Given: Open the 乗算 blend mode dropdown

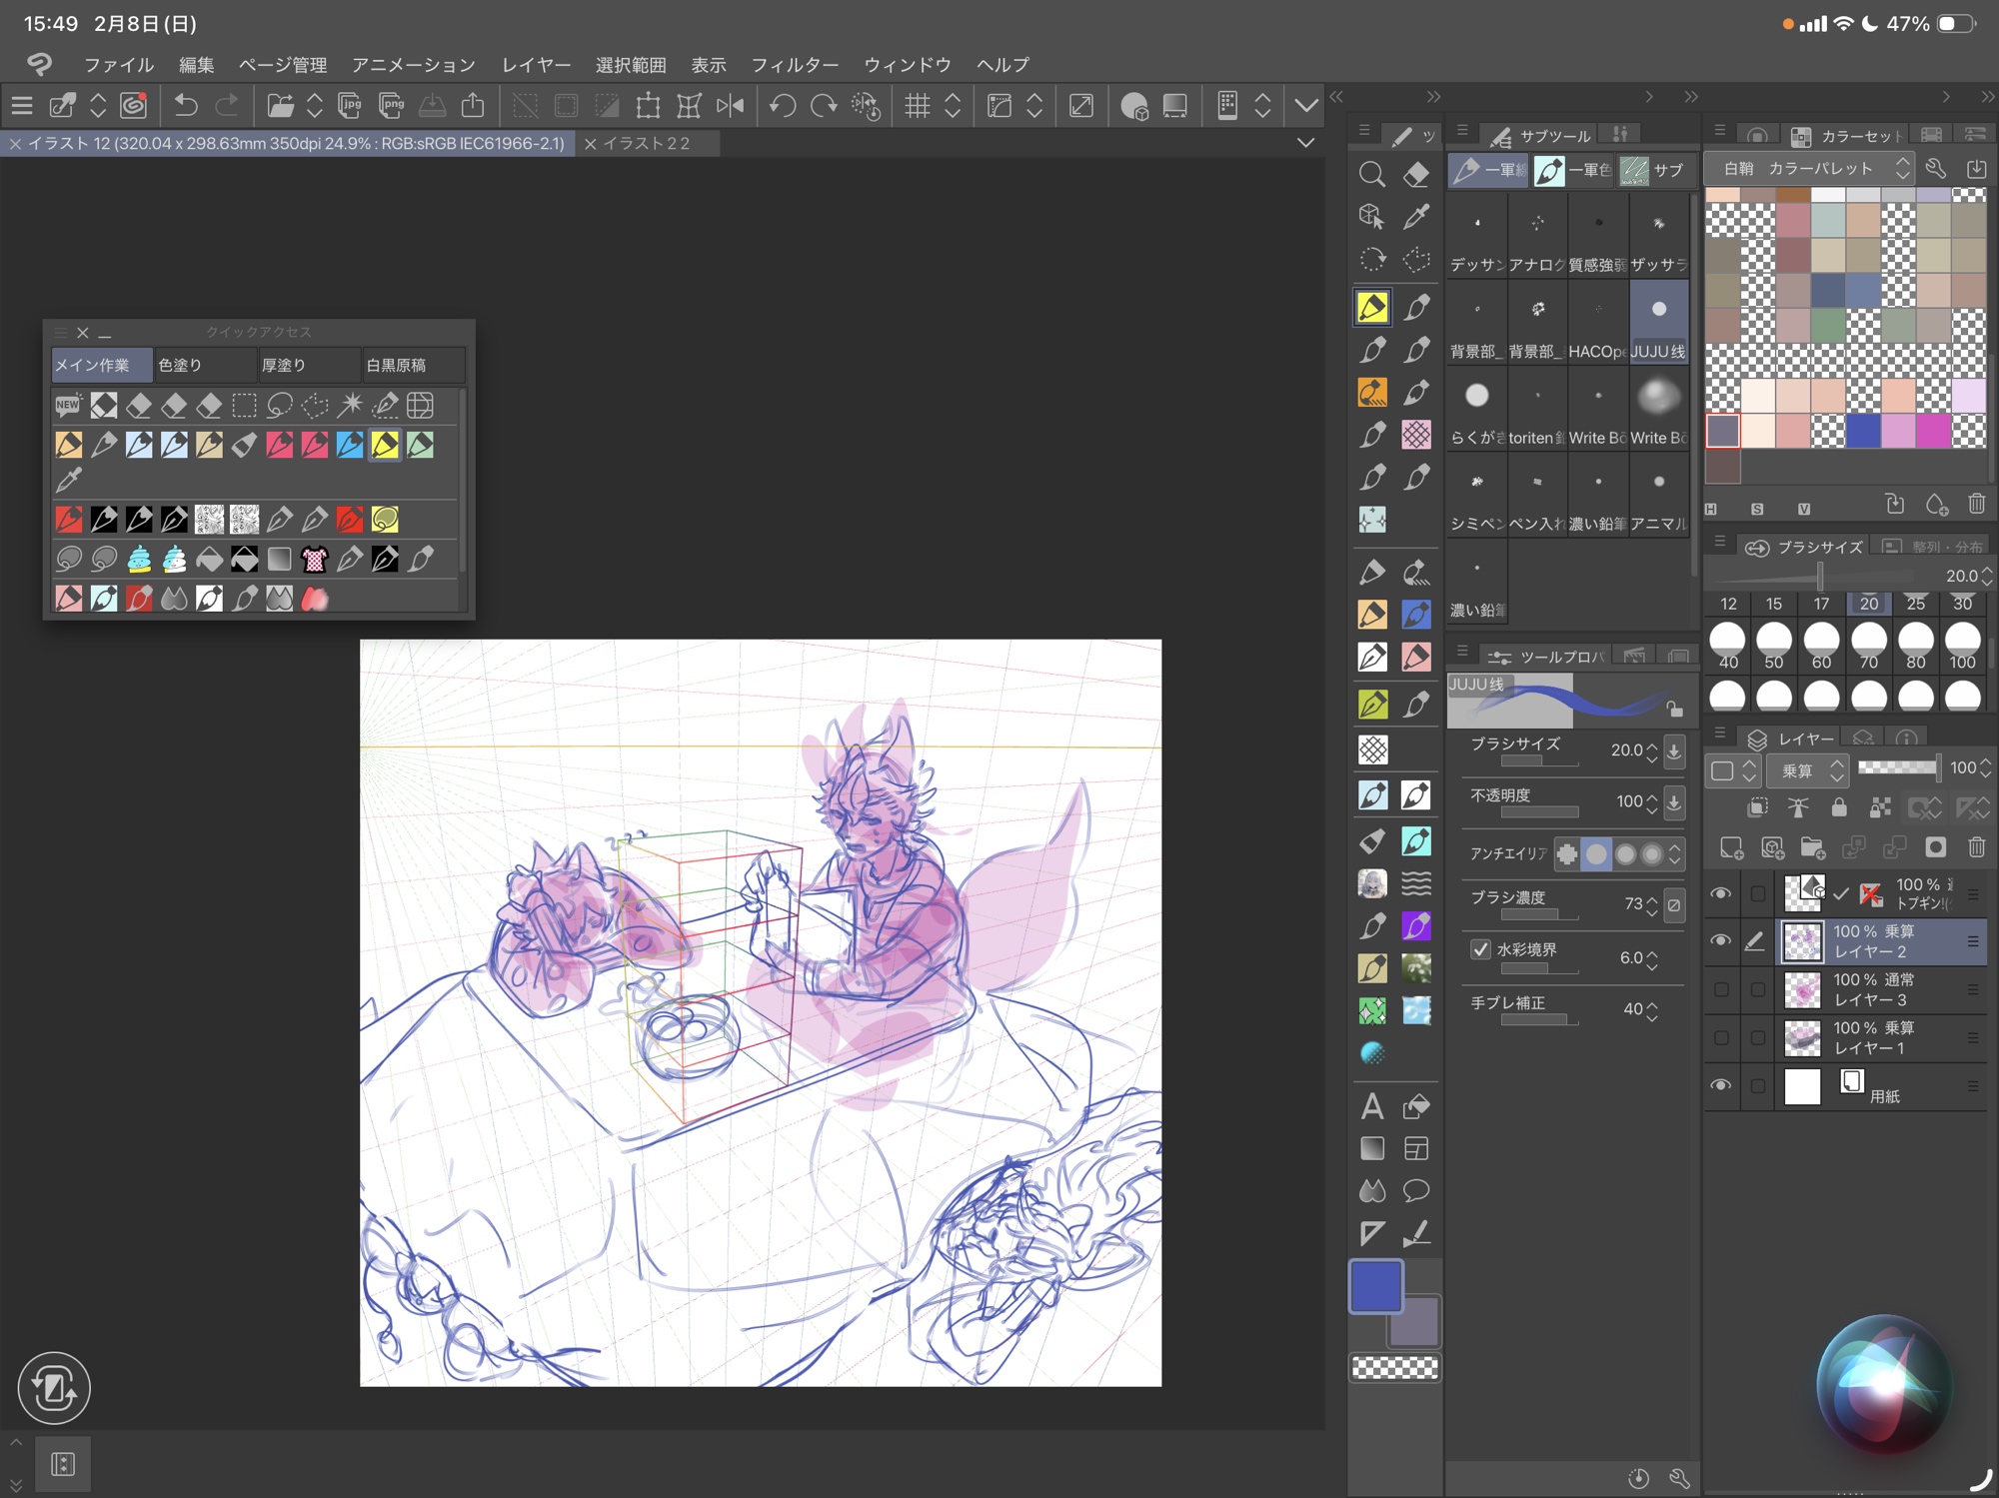Looking at the screenshot, I should click(1808, 769).
